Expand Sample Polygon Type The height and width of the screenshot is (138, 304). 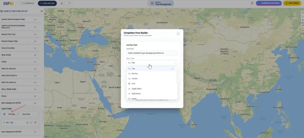tap(35, 41)
